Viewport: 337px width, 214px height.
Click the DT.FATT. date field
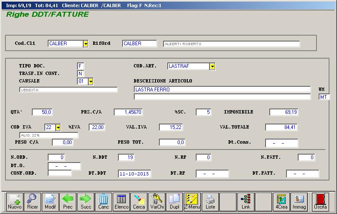tap(303, 174)
